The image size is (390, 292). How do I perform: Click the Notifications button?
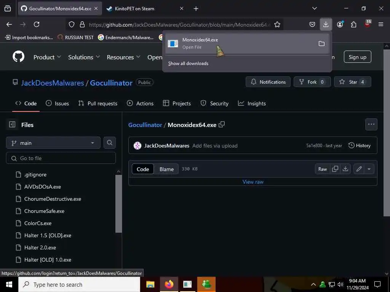coord(268,82)
